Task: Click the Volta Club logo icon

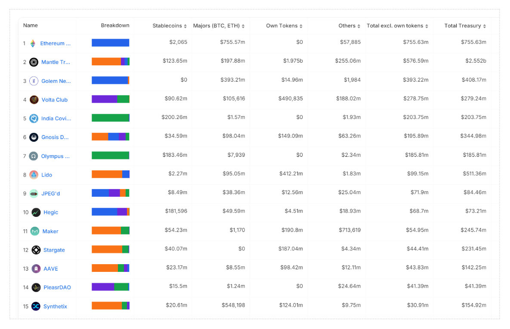Action: click(x=34, y=100)
